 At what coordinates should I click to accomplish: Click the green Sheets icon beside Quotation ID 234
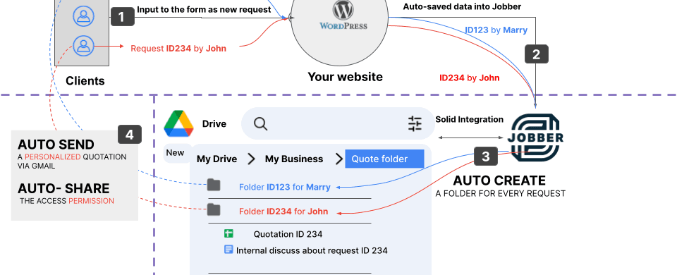pos(228,233)
